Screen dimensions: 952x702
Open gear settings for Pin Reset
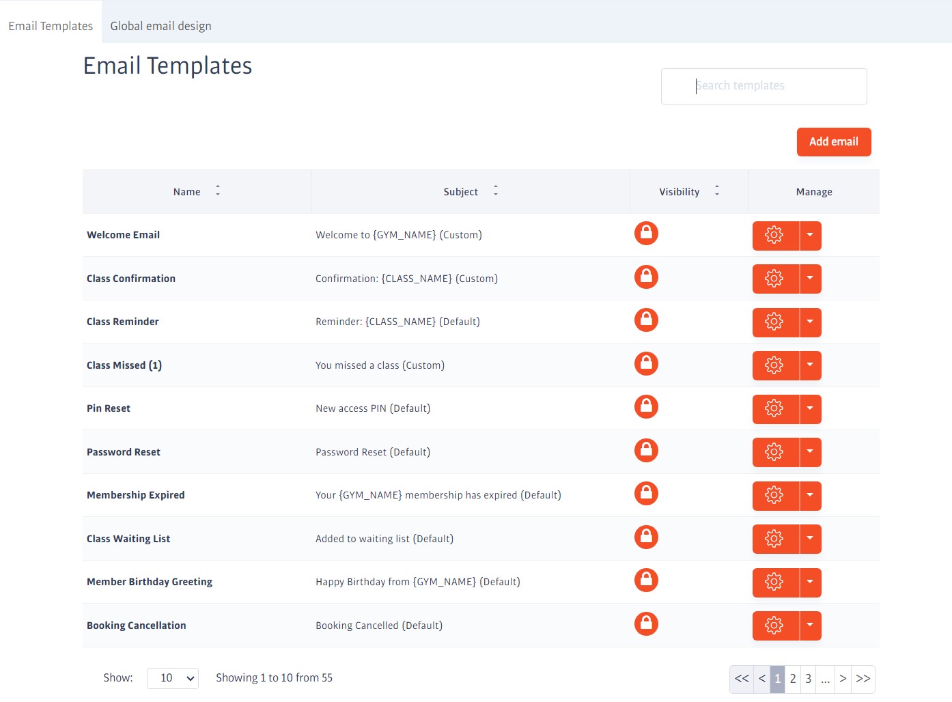pos(775,409)
